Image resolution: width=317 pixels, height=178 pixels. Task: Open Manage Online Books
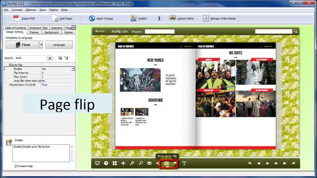coord(219,18)
